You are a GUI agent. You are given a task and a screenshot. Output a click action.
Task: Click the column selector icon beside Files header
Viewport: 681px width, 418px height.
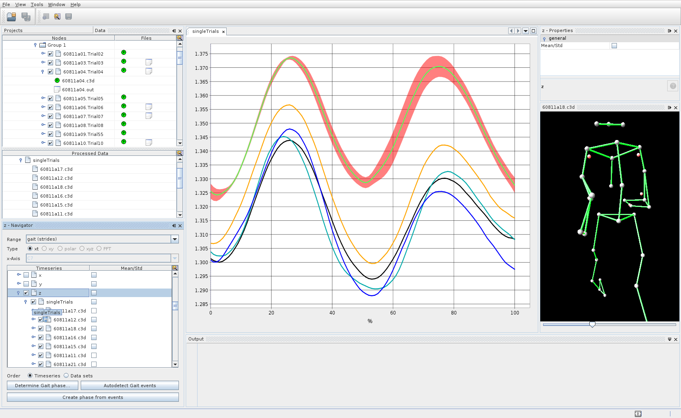tap(180, 38)
